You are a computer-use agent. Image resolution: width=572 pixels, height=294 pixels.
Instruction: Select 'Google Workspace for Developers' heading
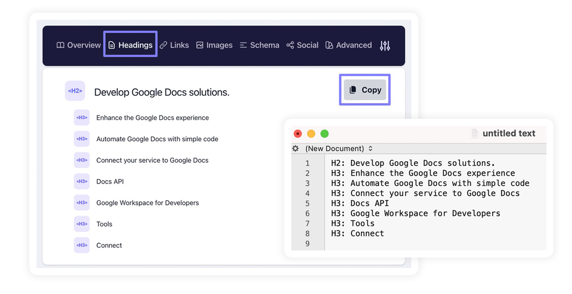pos(147,203)
